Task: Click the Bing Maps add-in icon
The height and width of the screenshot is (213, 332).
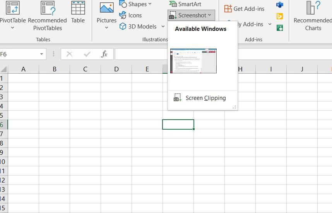Action: 279,16
